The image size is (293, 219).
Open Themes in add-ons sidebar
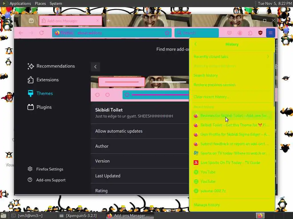pyautogui.click(x=40, y=94)
